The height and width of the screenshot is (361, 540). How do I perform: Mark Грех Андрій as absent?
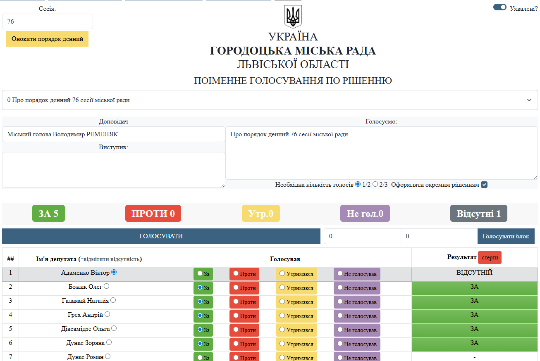[108, 314]
